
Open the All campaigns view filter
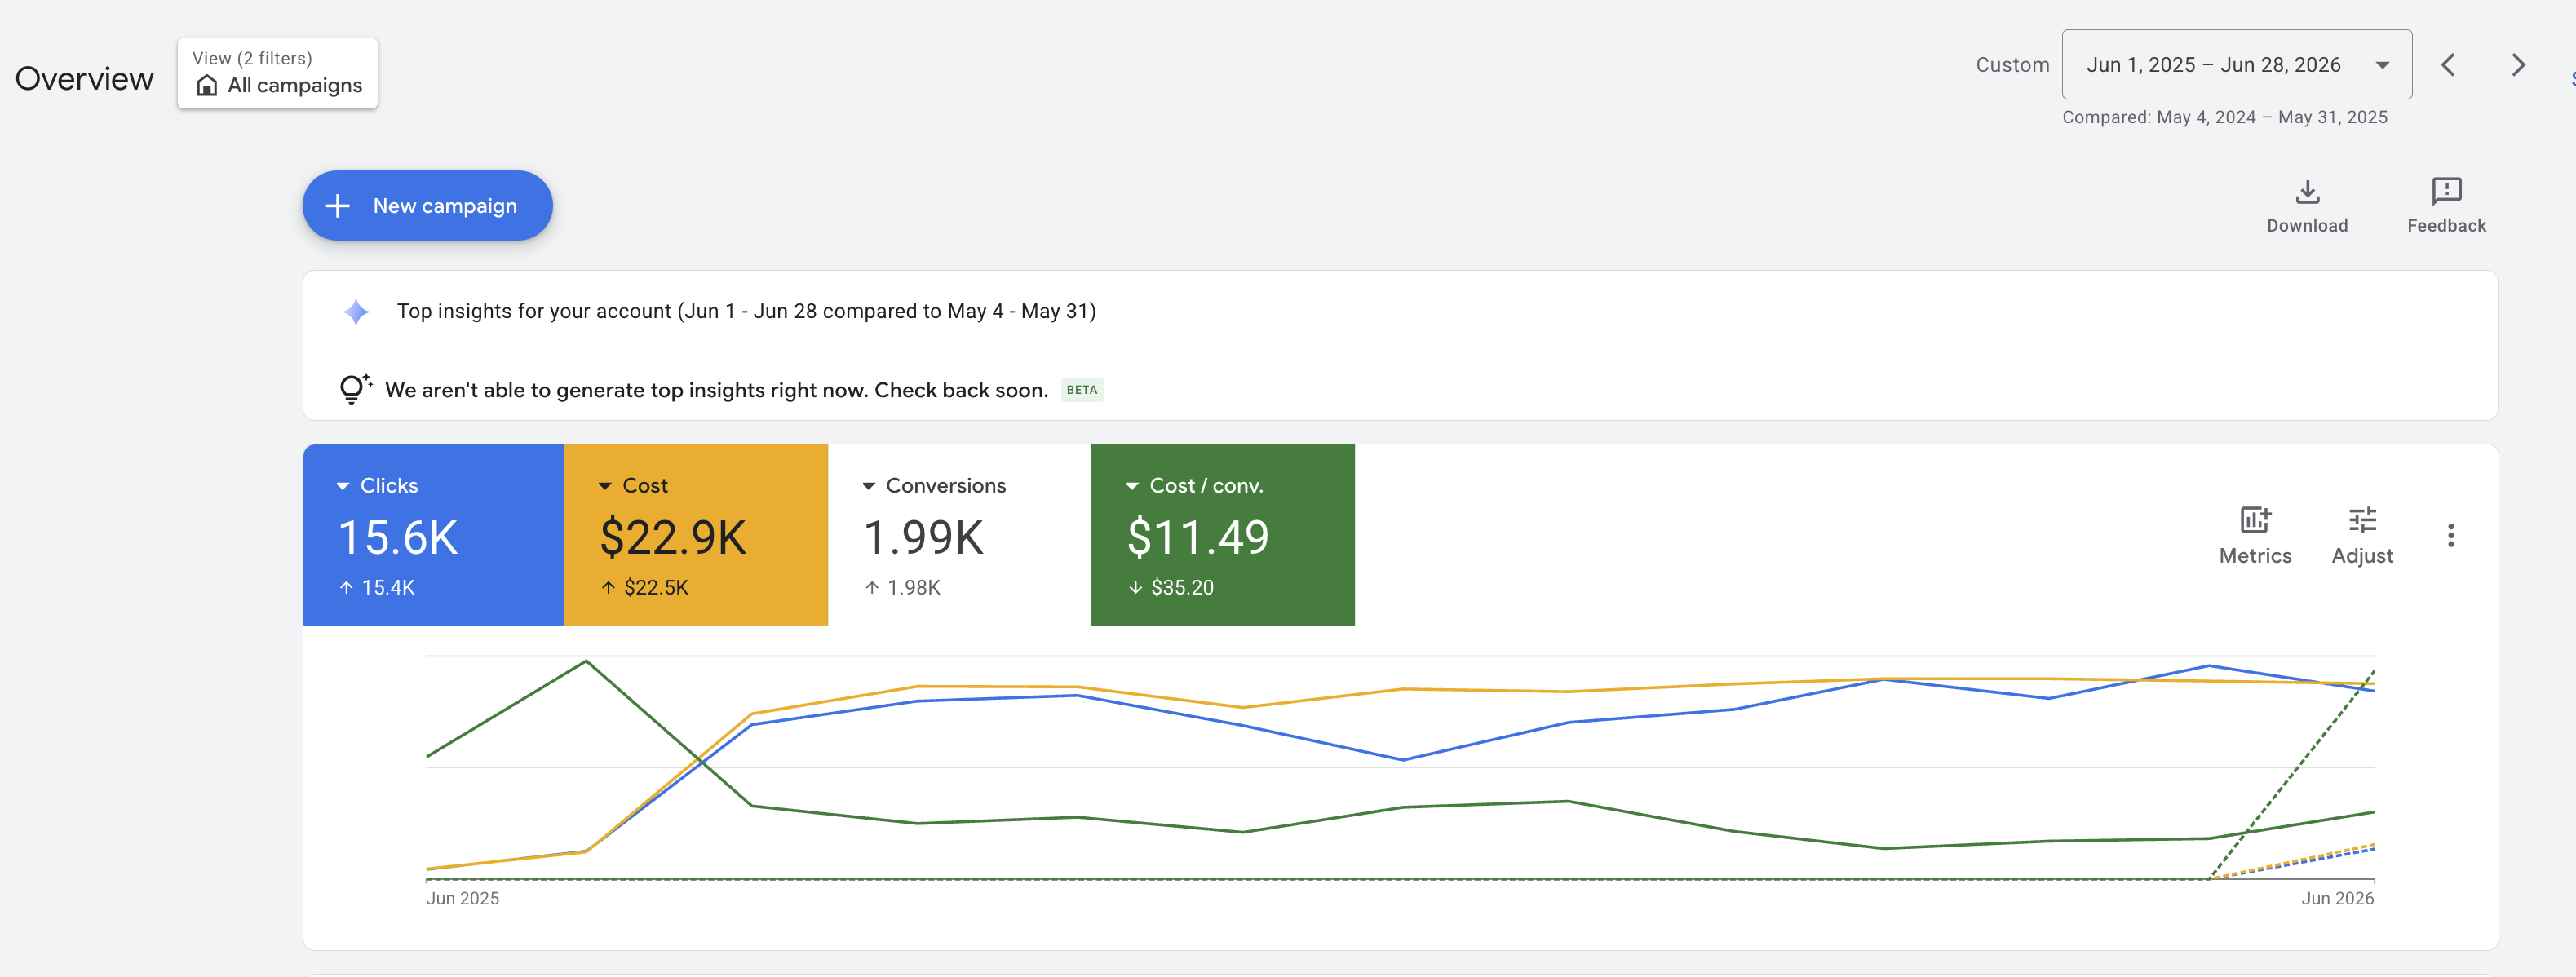click(x=277, y=73)
